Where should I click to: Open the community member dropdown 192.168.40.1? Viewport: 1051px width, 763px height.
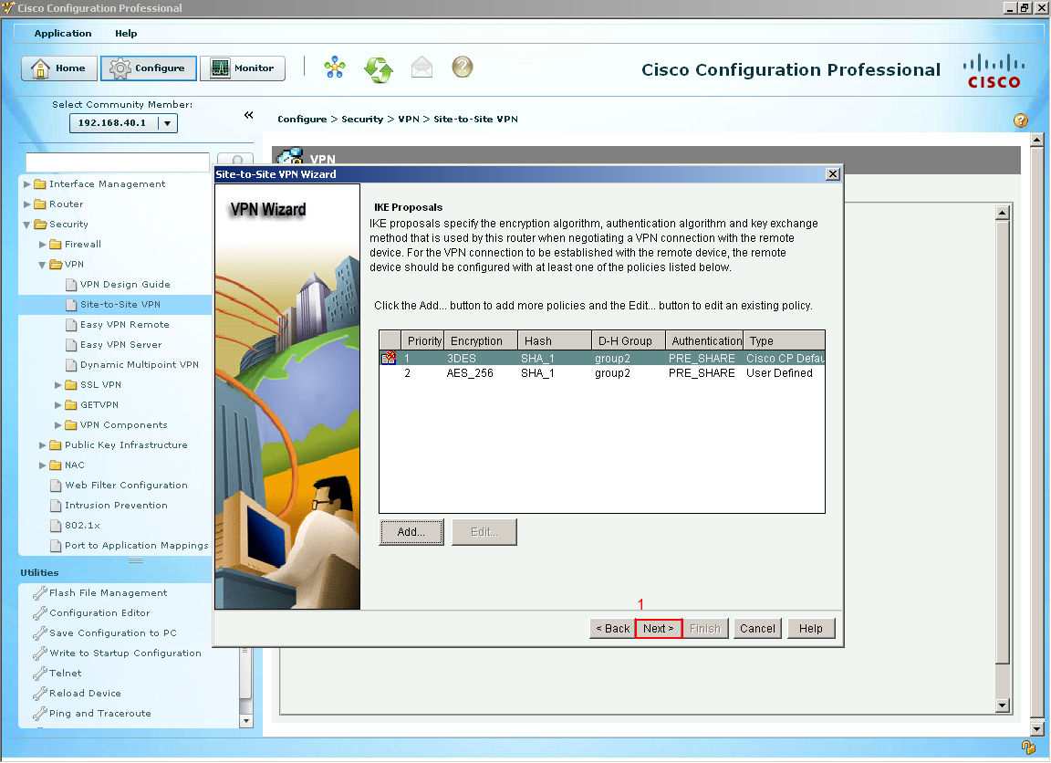coord(168,123)
